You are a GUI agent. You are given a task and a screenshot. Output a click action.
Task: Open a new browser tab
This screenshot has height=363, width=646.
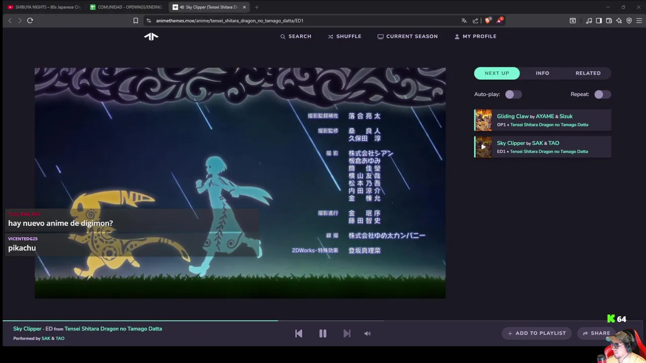pyautogui.click(x=256, y=7)
